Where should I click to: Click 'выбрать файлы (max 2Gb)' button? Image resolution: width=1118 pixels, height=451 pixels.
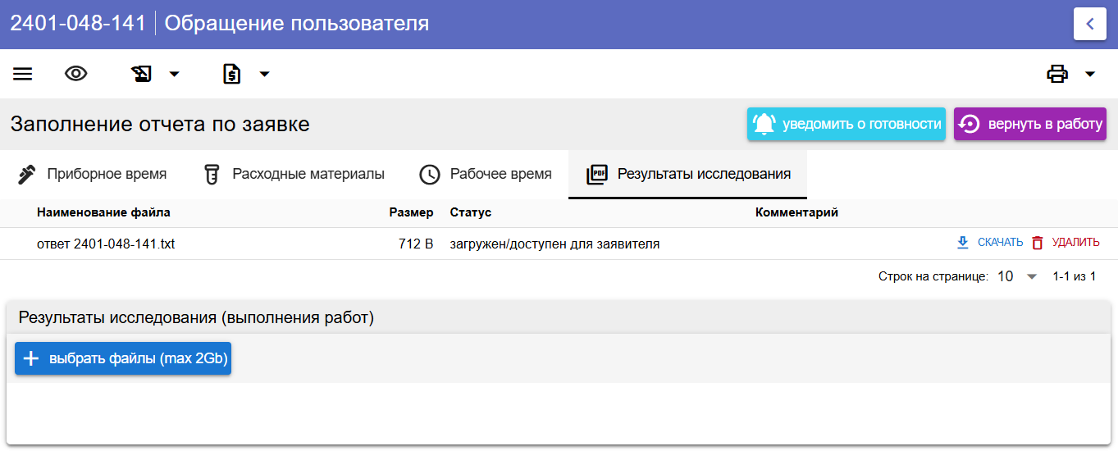point(123,358)
